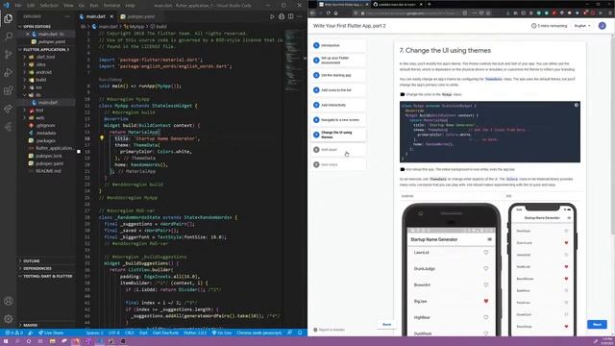Screen dimensions: 615x346
Task: Click the split editor icon
Action: point(290,16)
